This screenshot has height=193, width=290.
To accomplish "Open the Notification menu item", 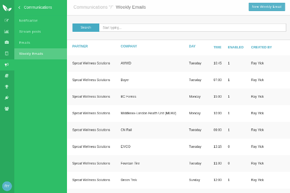I will [28, 21].
